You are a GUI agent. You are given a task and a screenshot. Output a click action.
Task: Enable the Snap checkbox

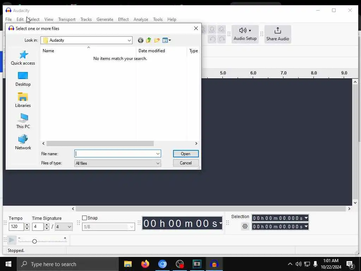(x=85, y=218)
